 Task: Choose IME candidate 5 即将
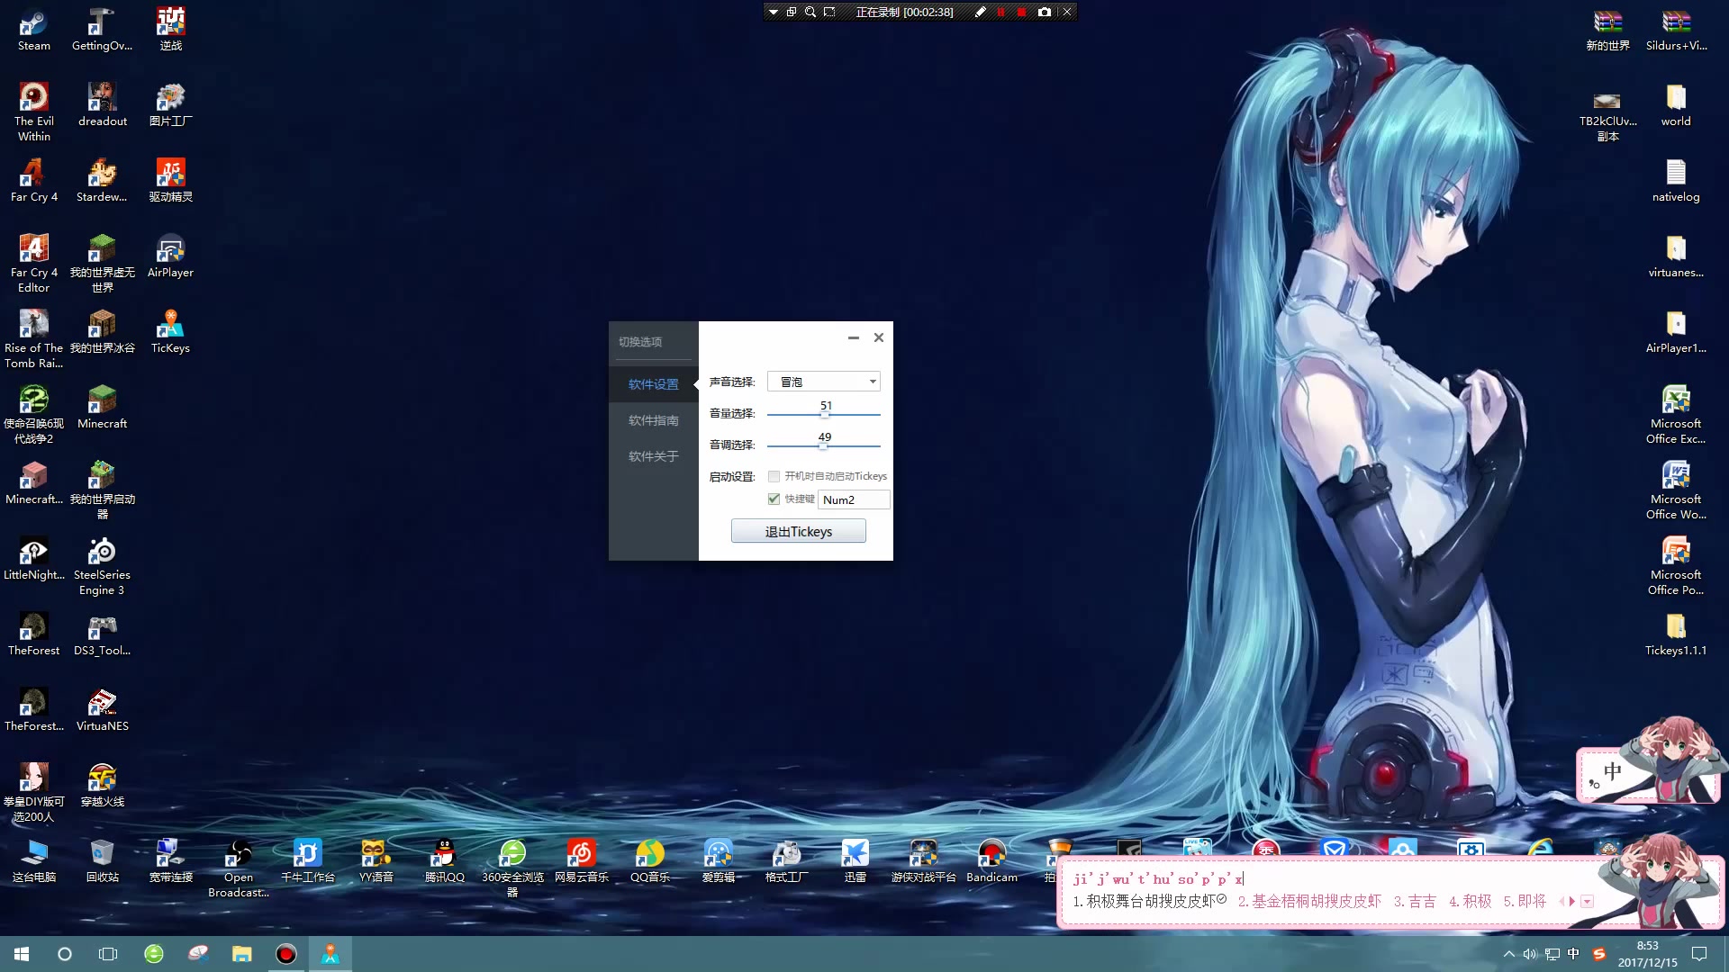(1525, 901)
